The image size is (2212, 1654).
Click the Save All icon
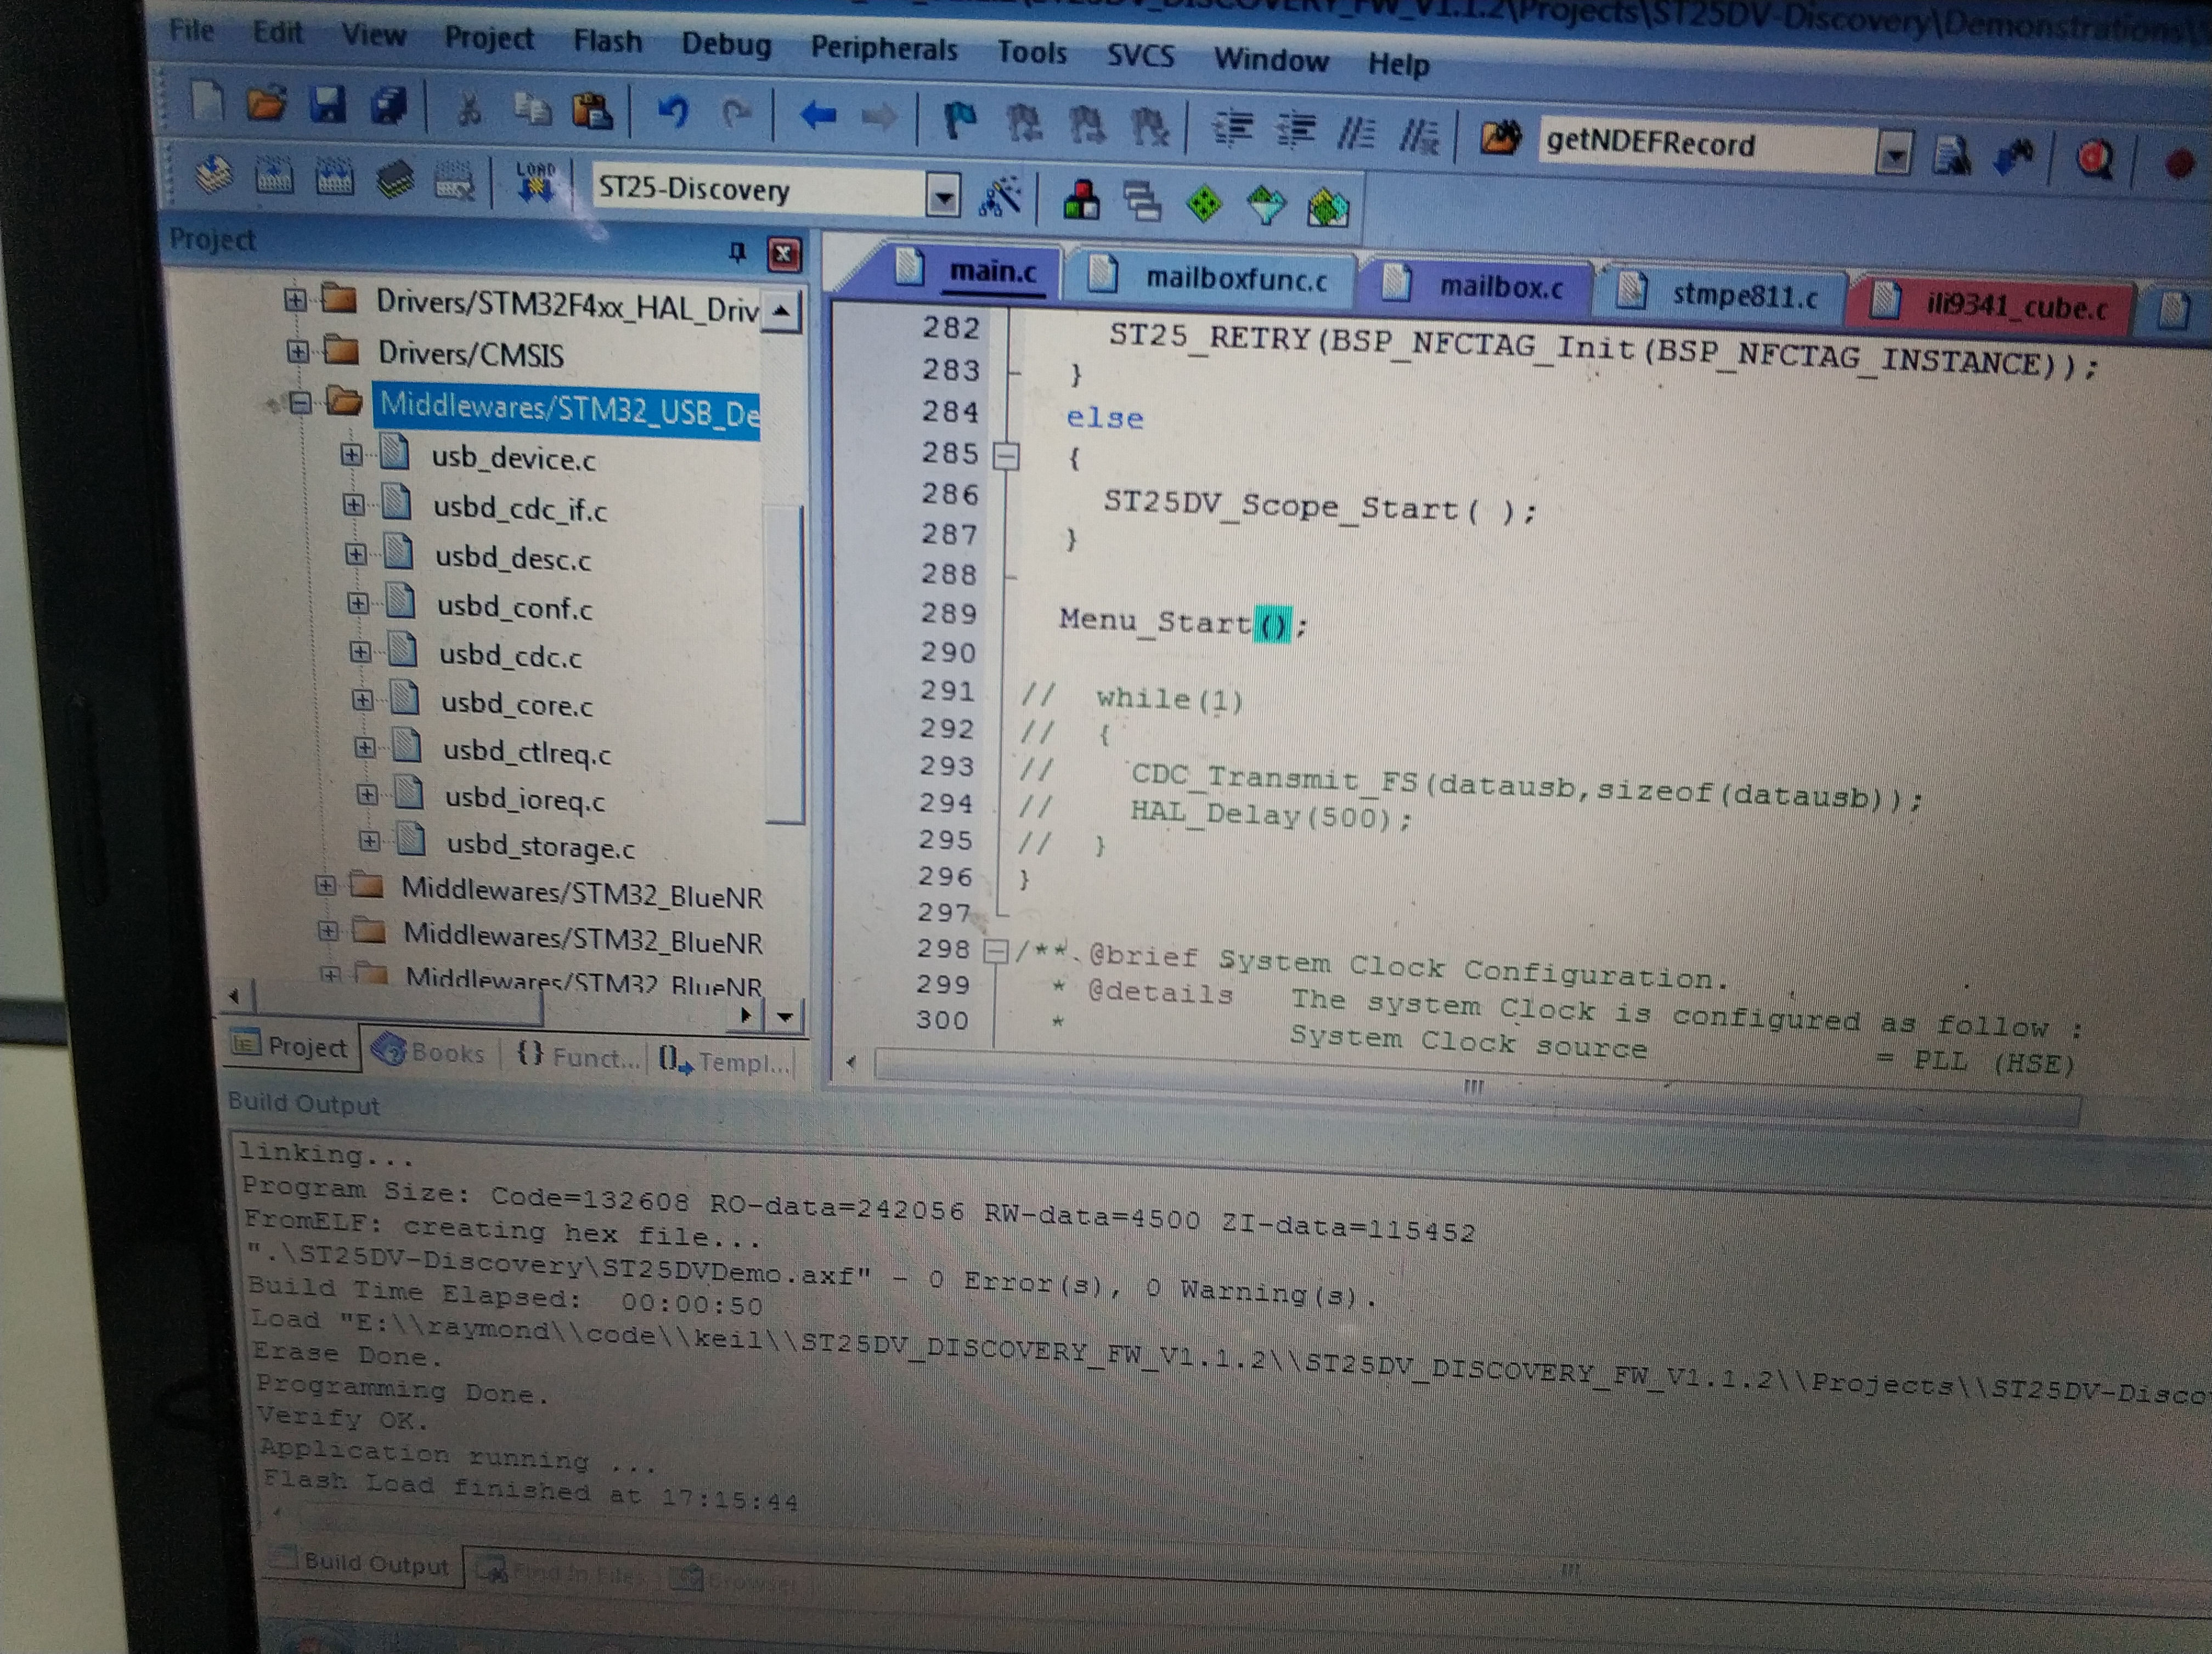[x=389, y=106]
